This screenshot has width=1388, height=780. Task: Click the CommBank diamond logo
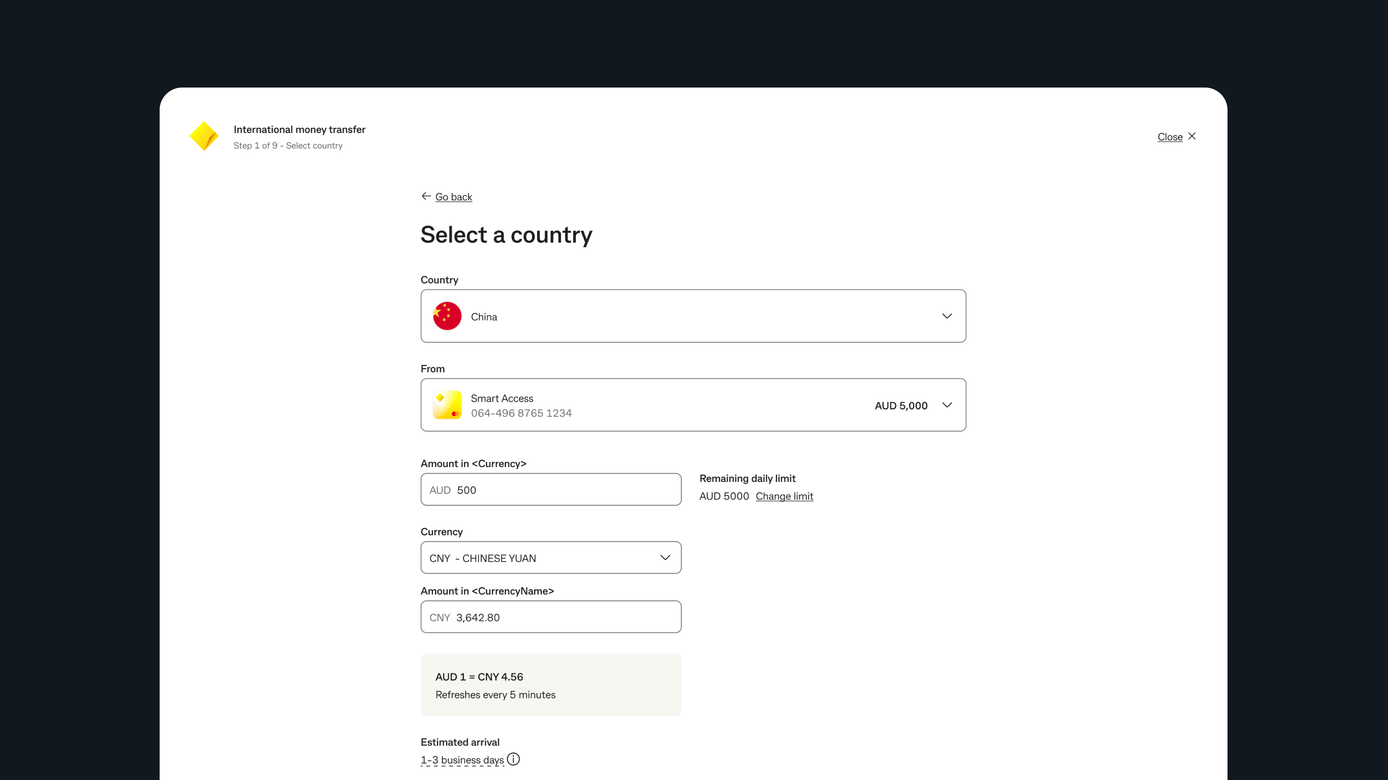205,136
